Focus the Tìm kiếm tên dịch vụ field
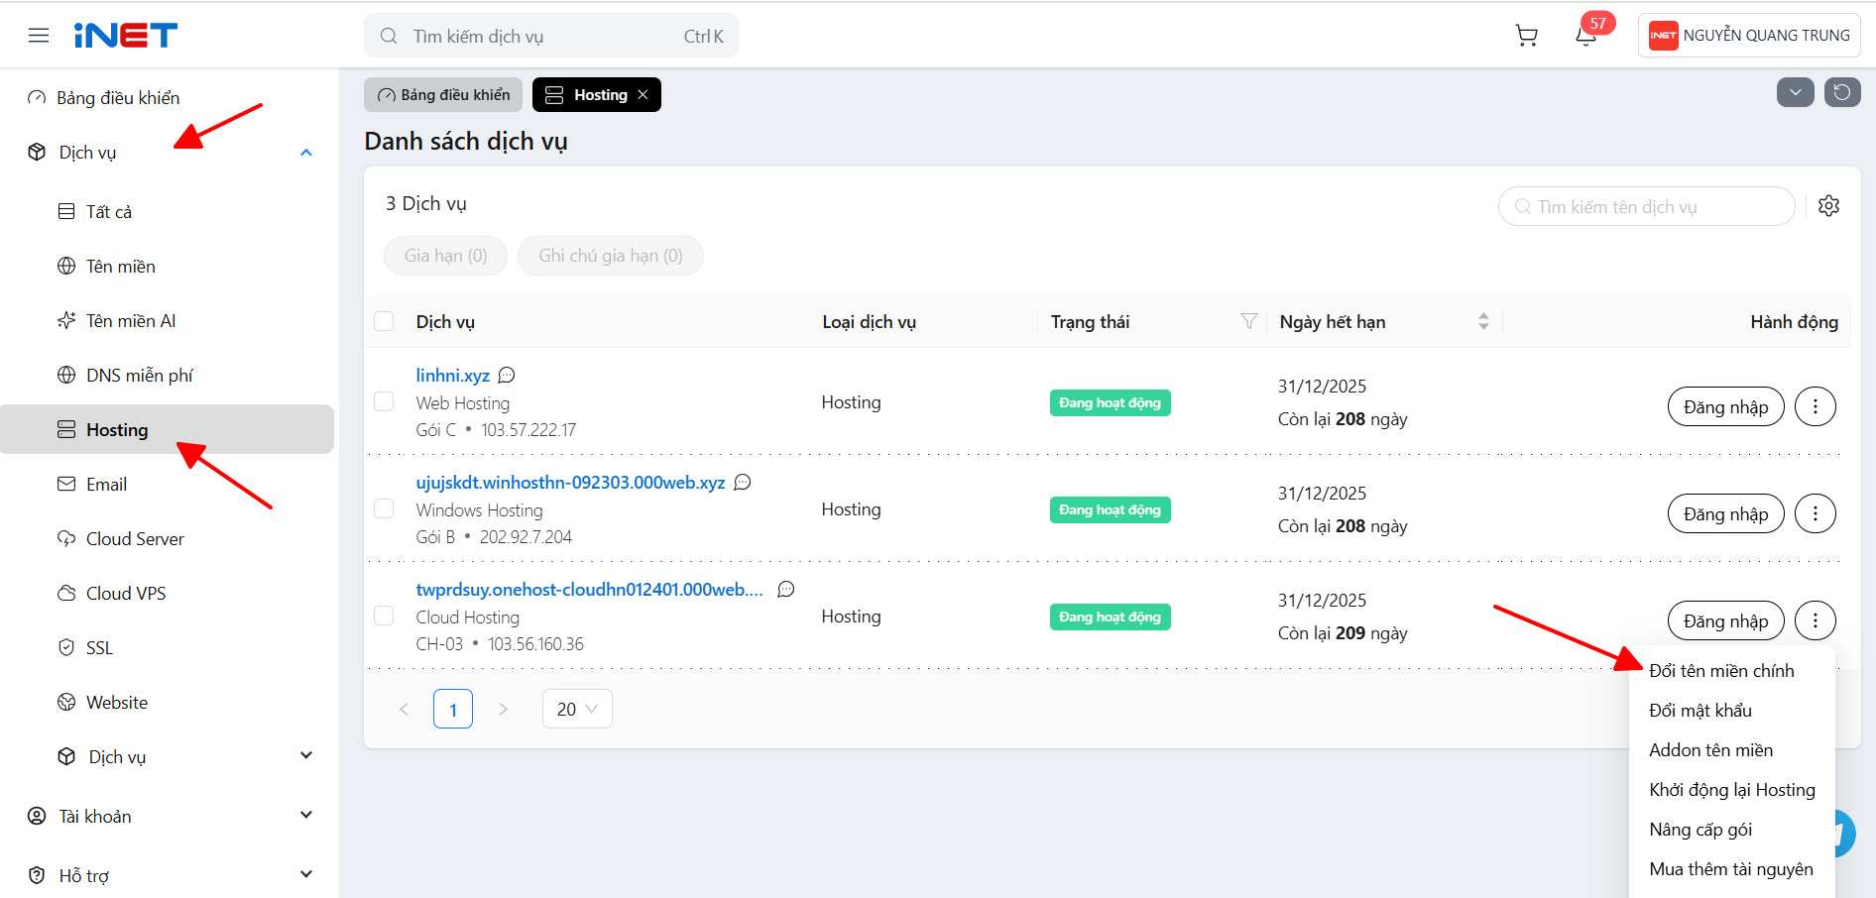The height and width of the screenshot is (898, 1876). (x=1647, y=206)
